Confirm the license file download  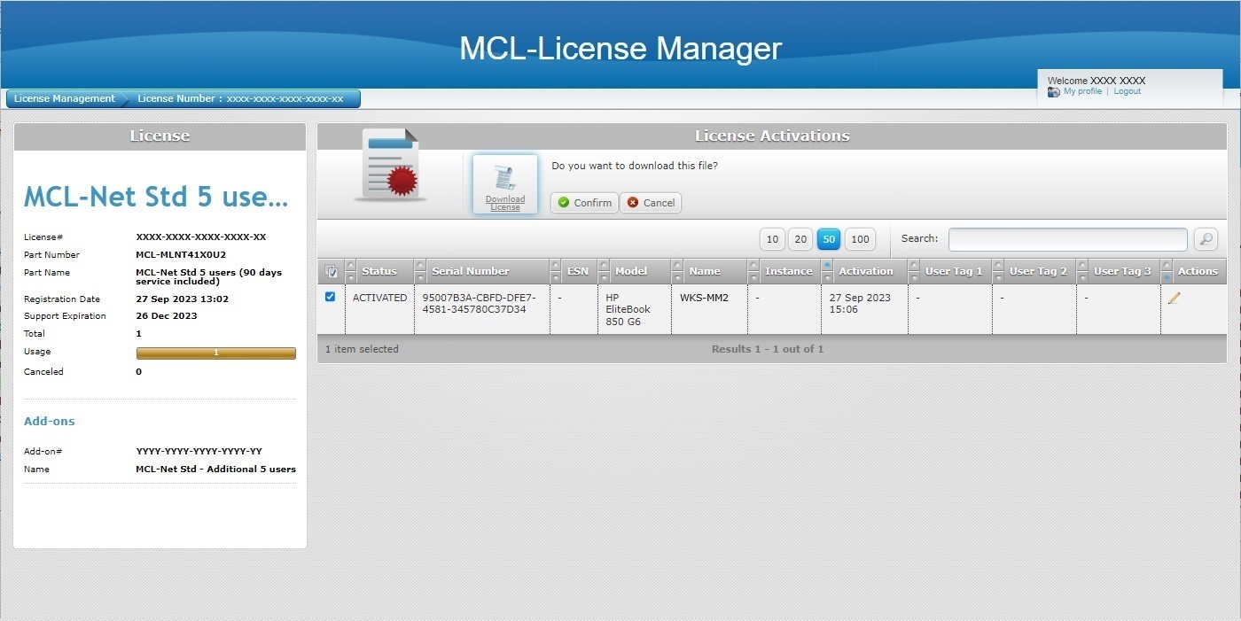tap(585, 203)
